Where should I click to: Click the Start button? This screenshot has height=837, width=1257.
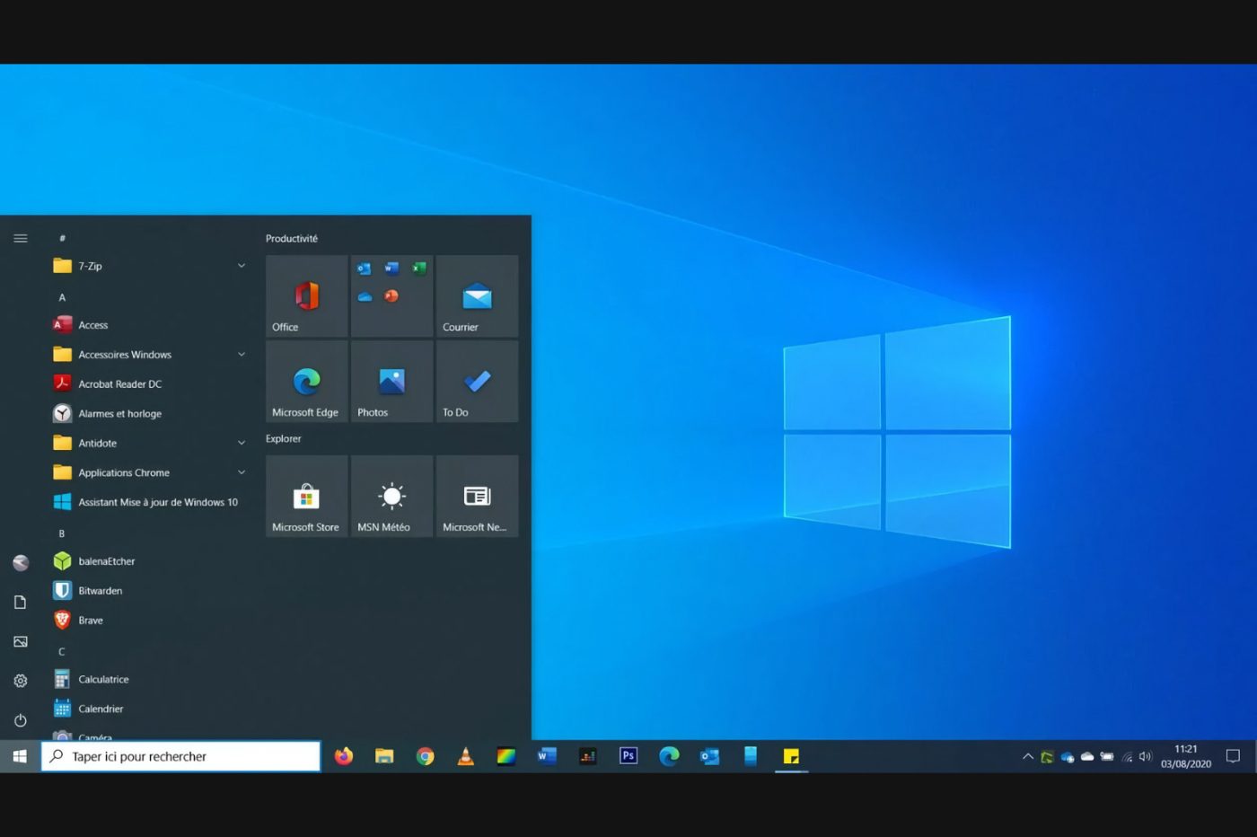pos(20,756)
